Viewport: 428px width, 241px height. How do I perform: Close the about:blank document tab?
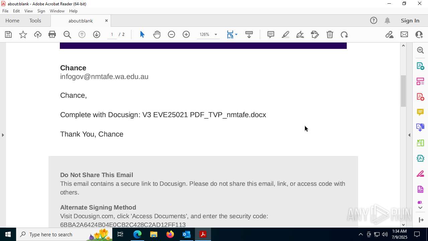pos(106,20)
